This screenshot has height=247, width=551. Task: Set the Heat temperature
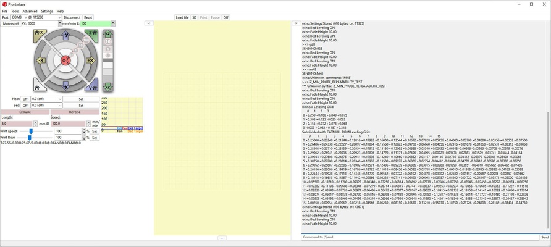[x=81, y=99]
